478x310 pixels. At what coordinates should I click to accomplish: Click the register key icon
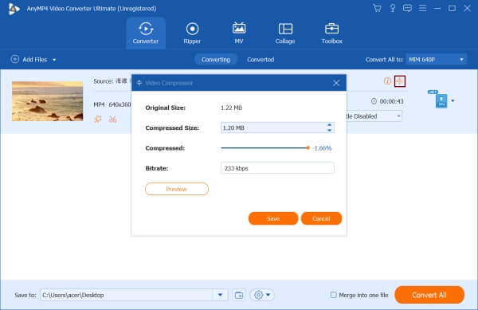[x=393, y=8]
